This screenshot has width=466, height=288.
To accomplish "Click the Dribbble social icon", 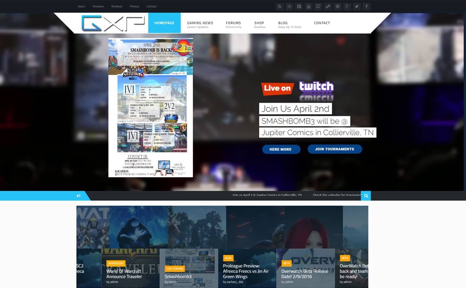I will [x=289, y=6].
